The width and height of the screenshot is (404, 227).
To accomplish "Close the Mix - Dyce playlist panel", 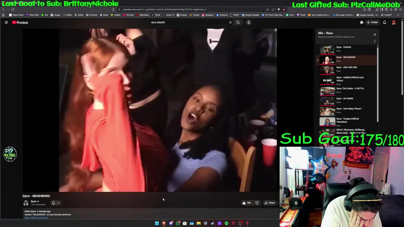I will (x=375, y=34).
